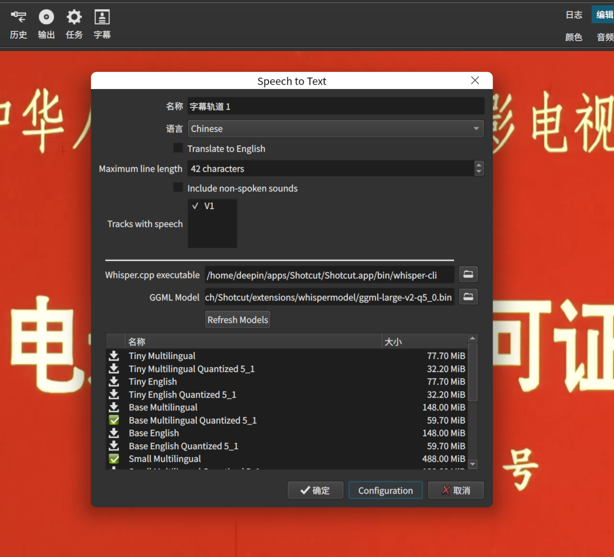Click green check of Base Multilingual Quantized 5_1

pos(114,420)
